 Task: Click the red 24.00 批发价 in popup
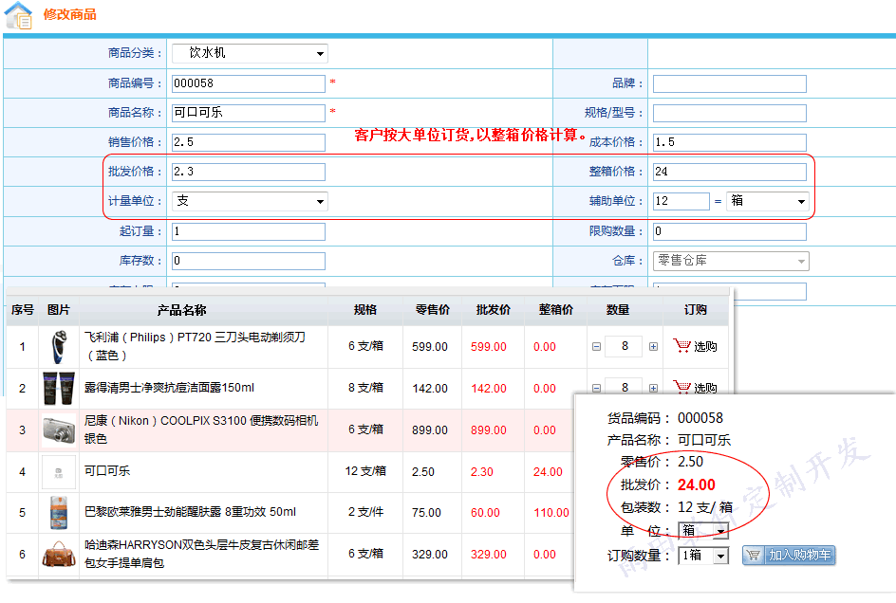(x=697, y=484)
